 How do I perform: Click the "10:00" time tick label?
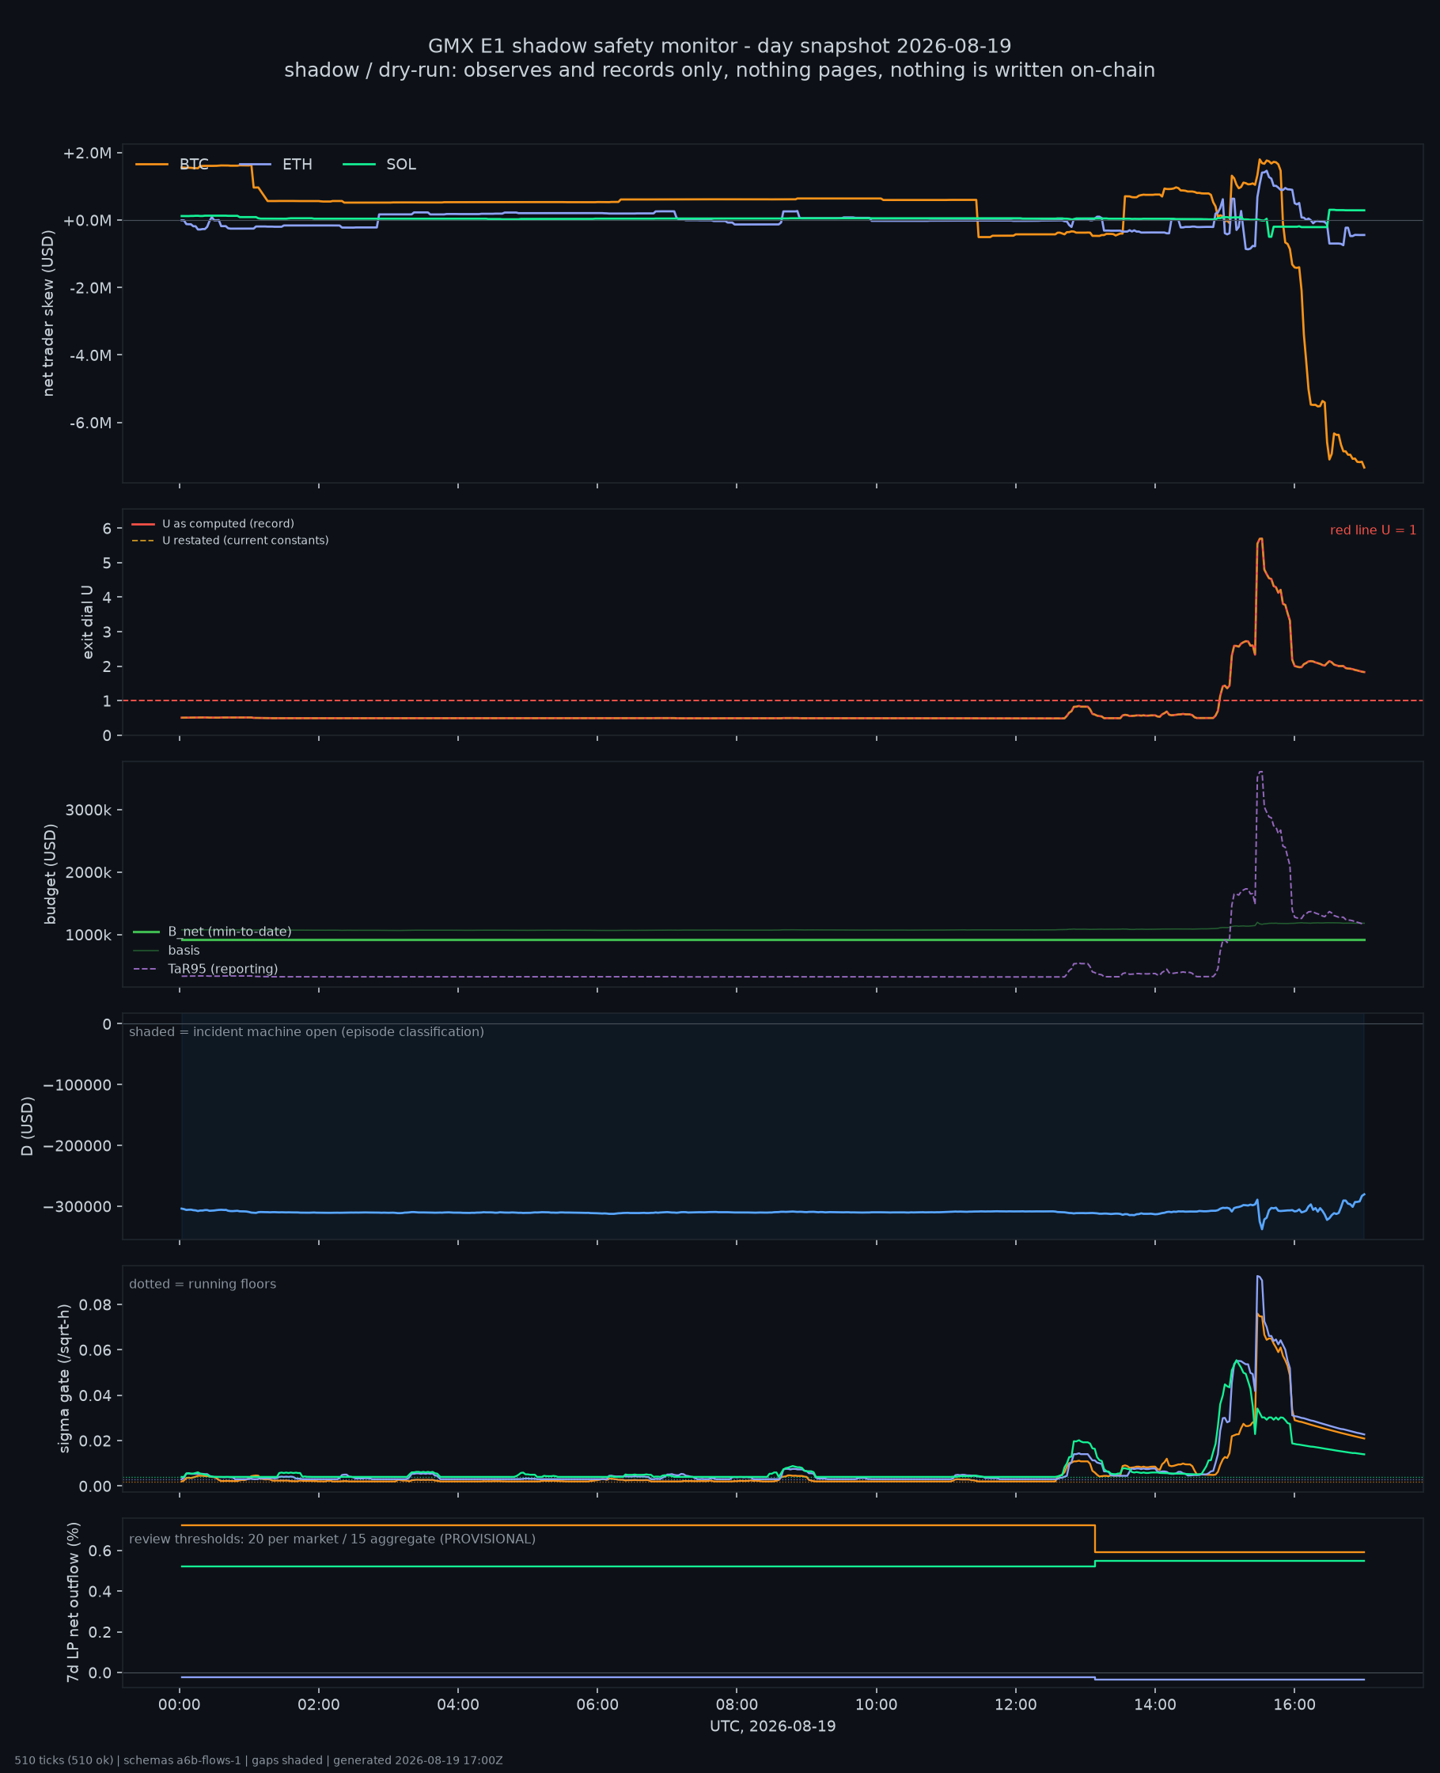coord(876,1705)
